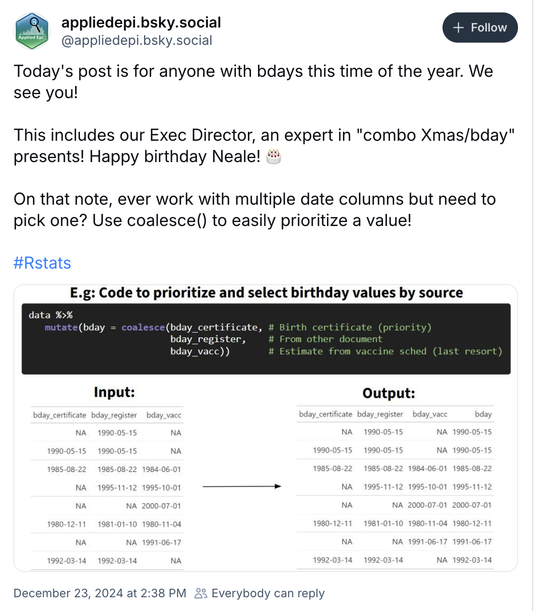Image resolution: width=534 pixels, height=611 pixels.
Task: Click the "Input:" heading in the image
Action: pos(114,392)
